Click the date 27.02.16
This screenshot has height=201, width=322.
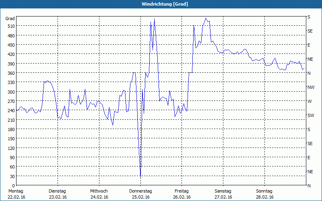tap(223, 197)
